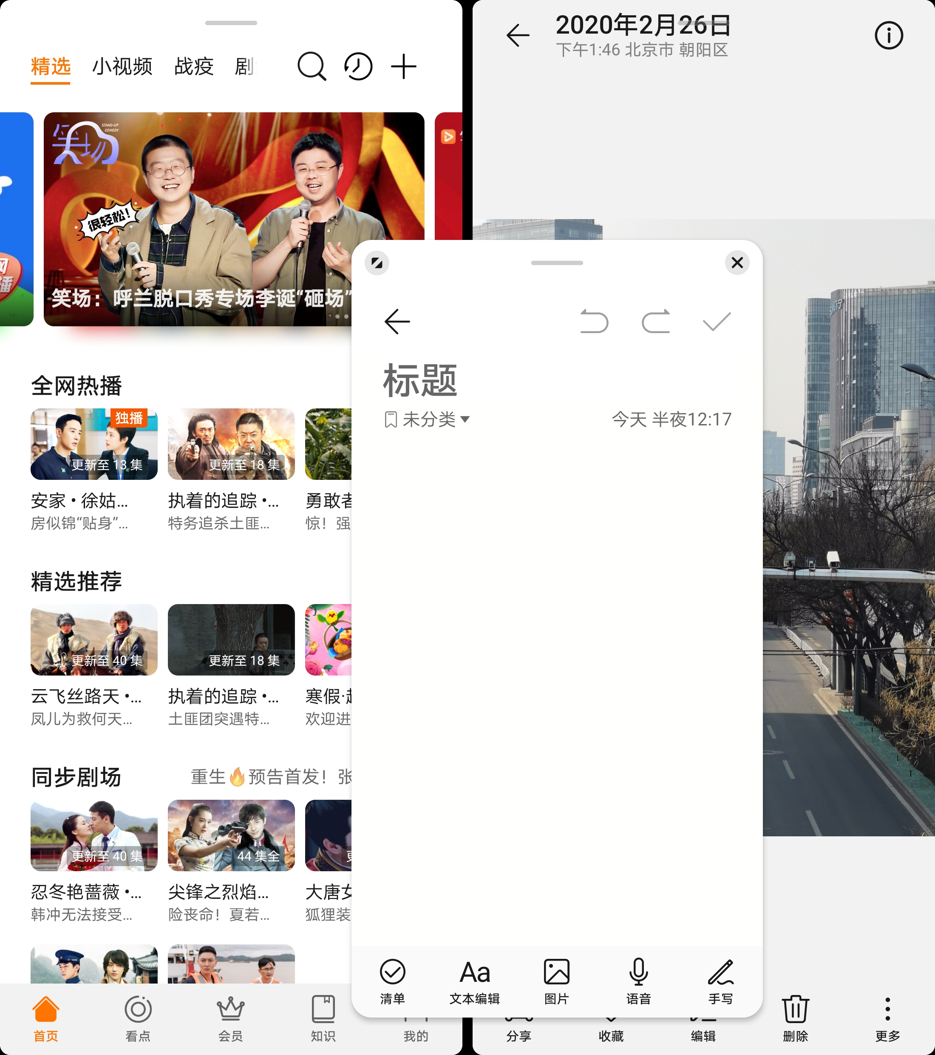
Task: Confirm and save note with checkmark
Action: (x=716, y=321)
